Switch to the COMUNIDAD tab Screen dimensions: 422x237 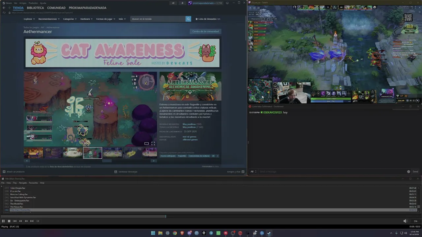pos(56,8)
